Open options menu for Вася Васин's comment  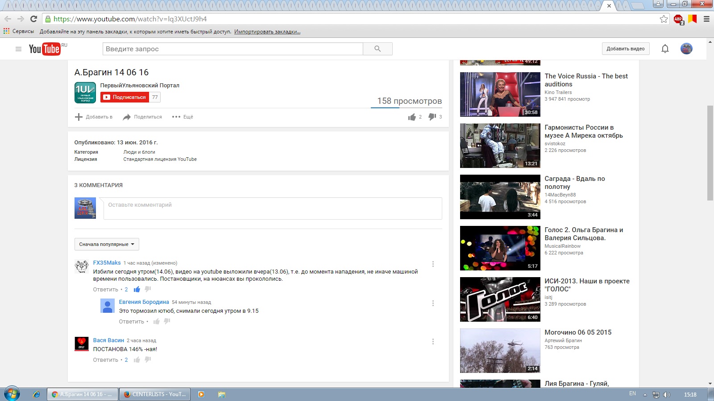click(x=433, y=341)
